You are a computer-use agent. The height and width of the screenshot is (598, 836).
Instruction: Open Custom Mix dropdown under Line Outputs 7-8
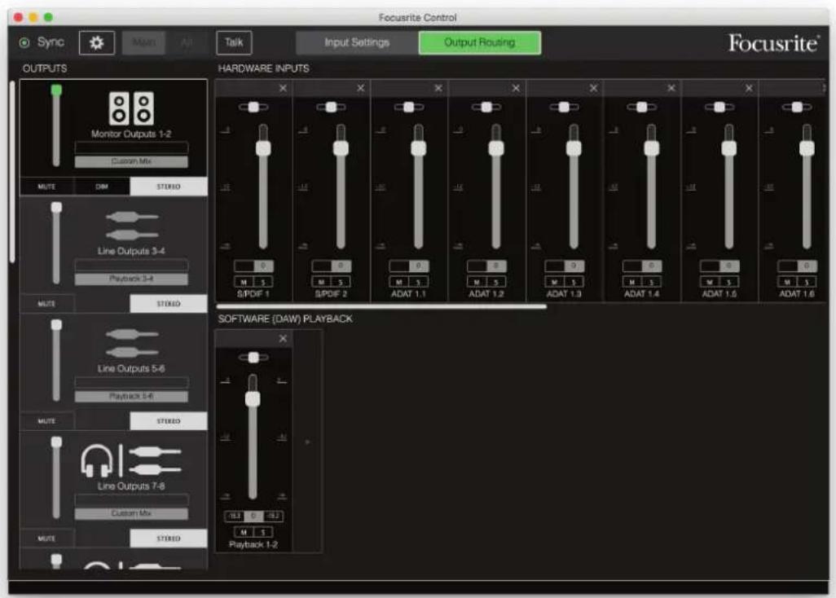131,513
